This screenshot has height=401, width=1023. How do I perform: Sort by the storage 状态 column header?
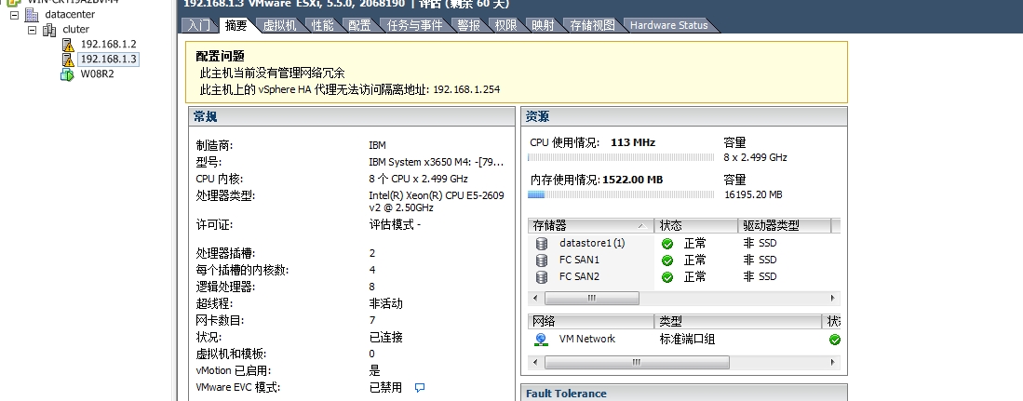[x=696, y=225]
